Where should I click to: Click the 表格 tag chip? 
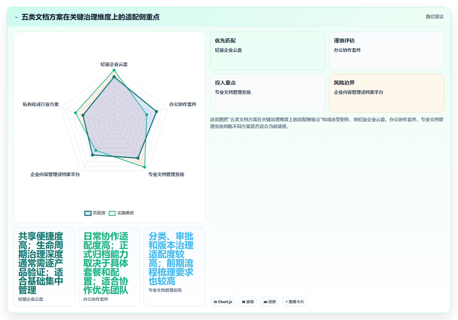(x=247, y=302)
